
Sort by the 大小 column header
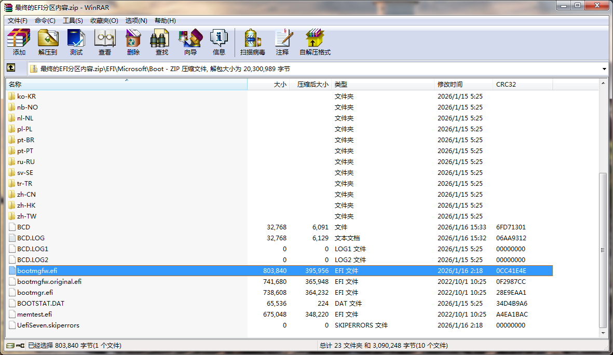[x=268, y=84]
